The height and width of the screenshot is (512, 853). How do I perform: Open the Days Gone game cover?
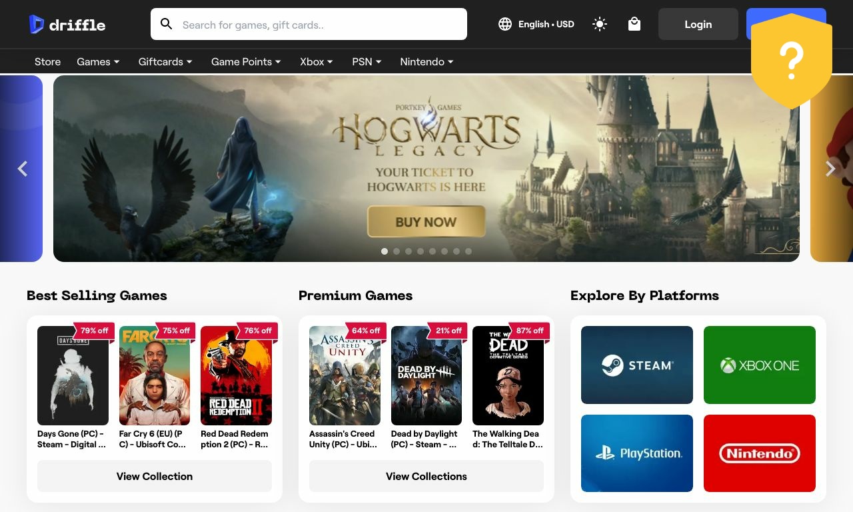point(73,375)
